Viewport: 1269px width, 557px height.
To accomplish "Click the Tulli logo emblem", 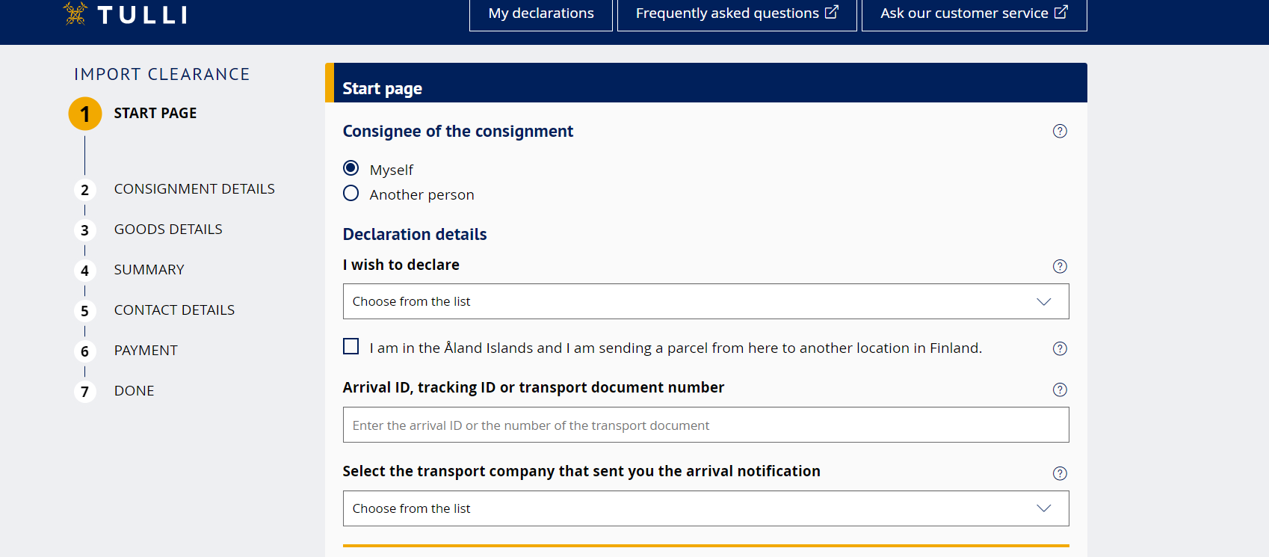I will (x=75, y=13).
